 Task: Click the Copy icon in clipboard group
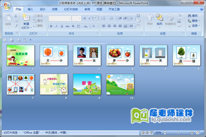pos(16,21)
